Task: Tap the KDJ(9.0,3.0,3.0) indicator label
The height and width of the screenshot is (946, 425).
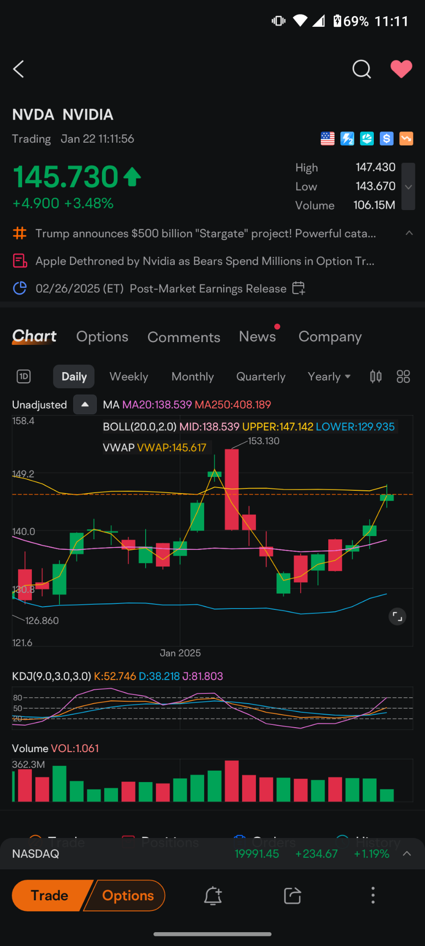Action: click(52, 676)
